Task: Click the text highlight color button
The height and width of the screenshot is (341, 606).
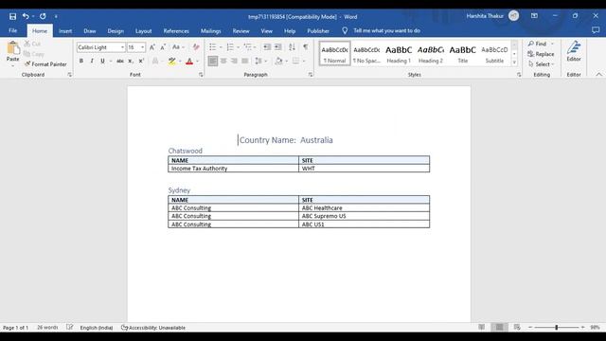Action: [x=172, y=61]
